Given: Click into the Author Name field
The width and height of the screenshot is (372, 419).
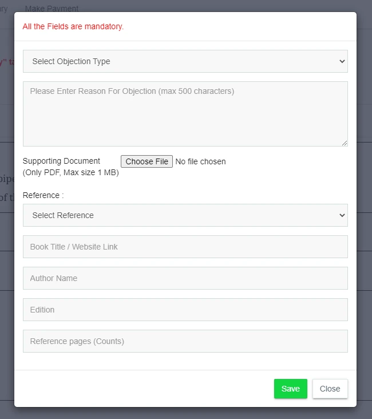Looking at the screenshot, I should click(x=185, y=278).
